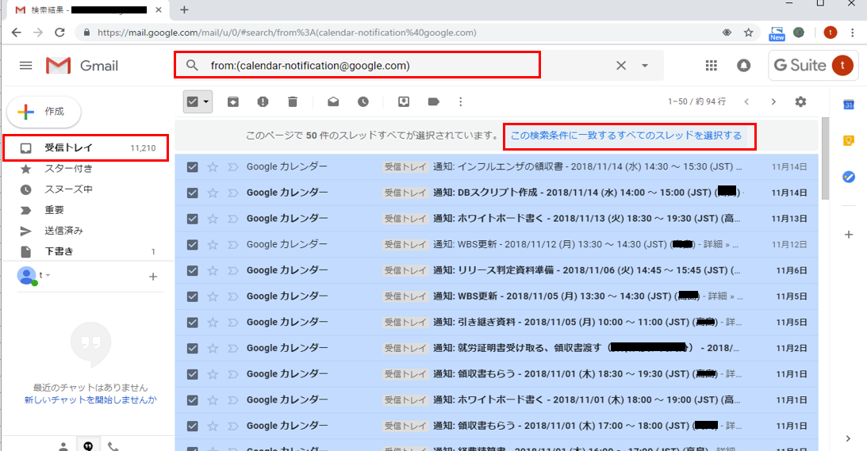867x451 pixels.
Task: Clear the search with the X icon
Action: (621, 65)
